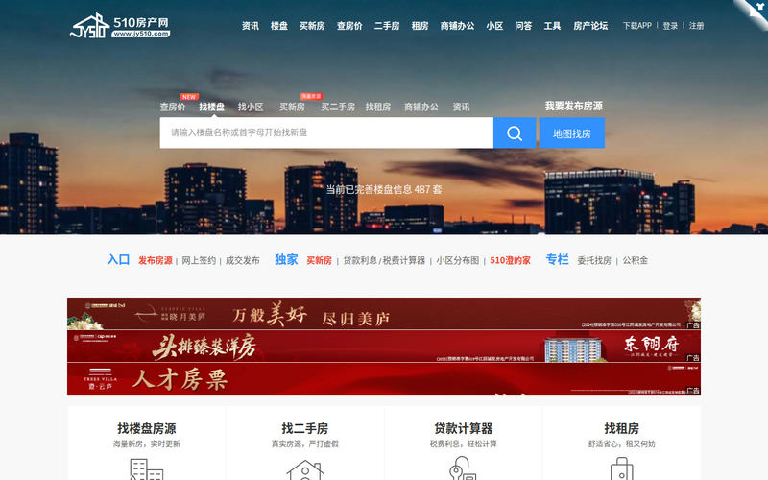Click the 税费利息，轻松计算 subtitle
The height and width of the screenshot is (480, 768).
click(464, 444)
